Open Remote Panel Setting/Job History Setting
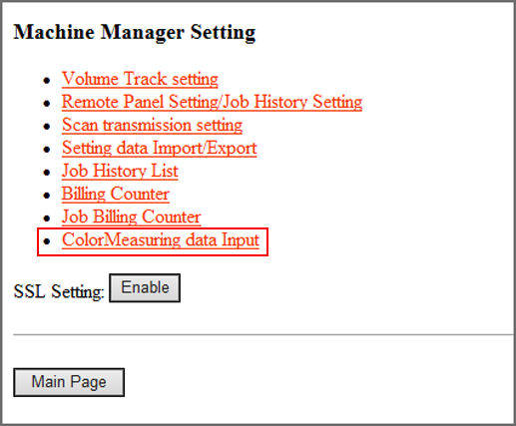Screen dimensions: 516x426 (x=212, y=102)
